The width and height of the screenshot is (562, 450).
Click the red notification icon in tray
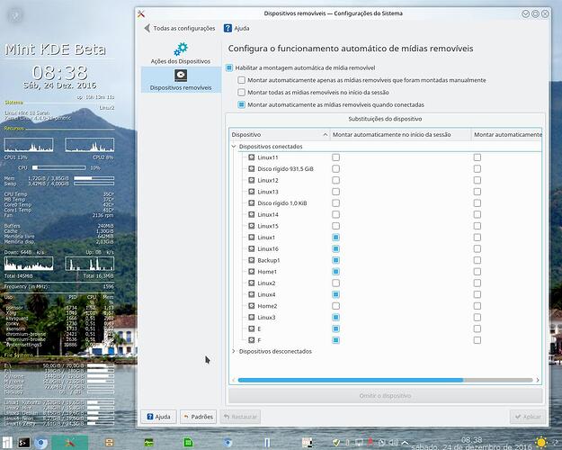tap(370, 442)
